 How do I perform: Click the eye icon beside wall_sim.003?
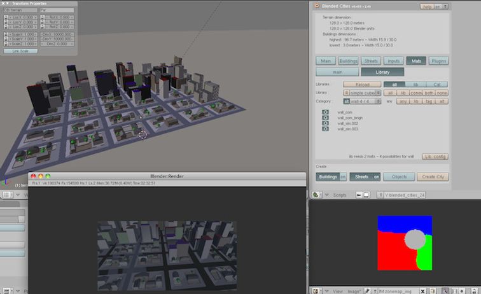pyautogui.click(x=325, y=129)
